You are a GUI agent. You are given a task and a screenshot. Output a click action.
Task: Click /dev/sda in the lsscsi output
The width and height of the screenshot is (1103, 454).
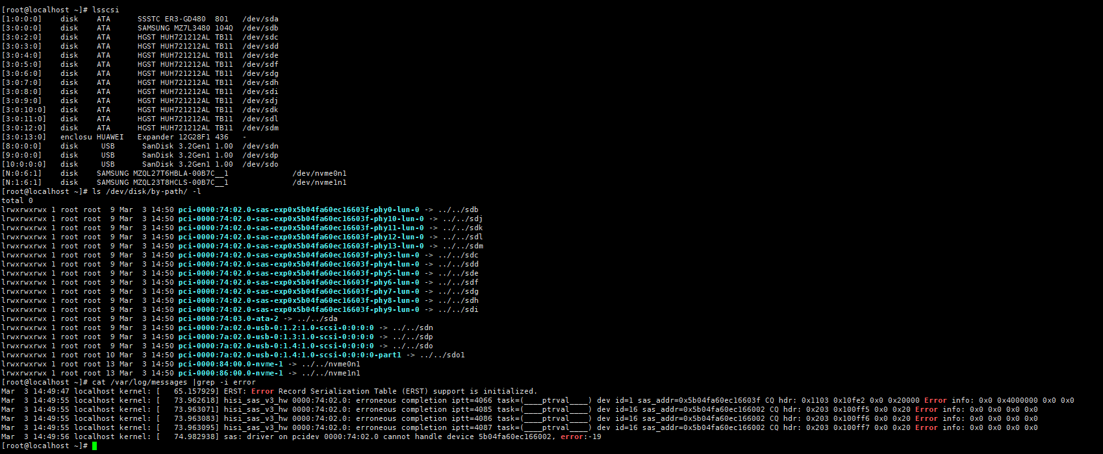(260, 19)
